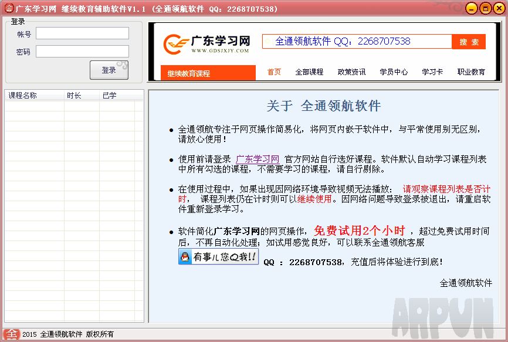This screenshot has height=342, width=508.
Task: Open the 广东学习网 official site link
Action: point(256,158)
